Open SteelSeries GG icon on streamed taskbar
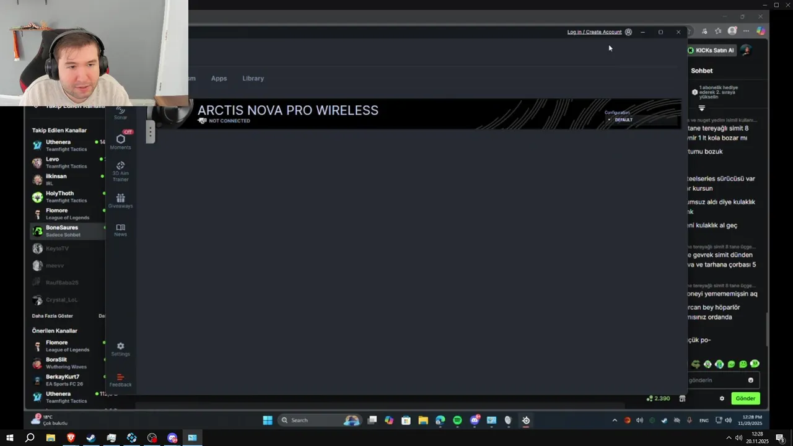 (x=526, y=420)
